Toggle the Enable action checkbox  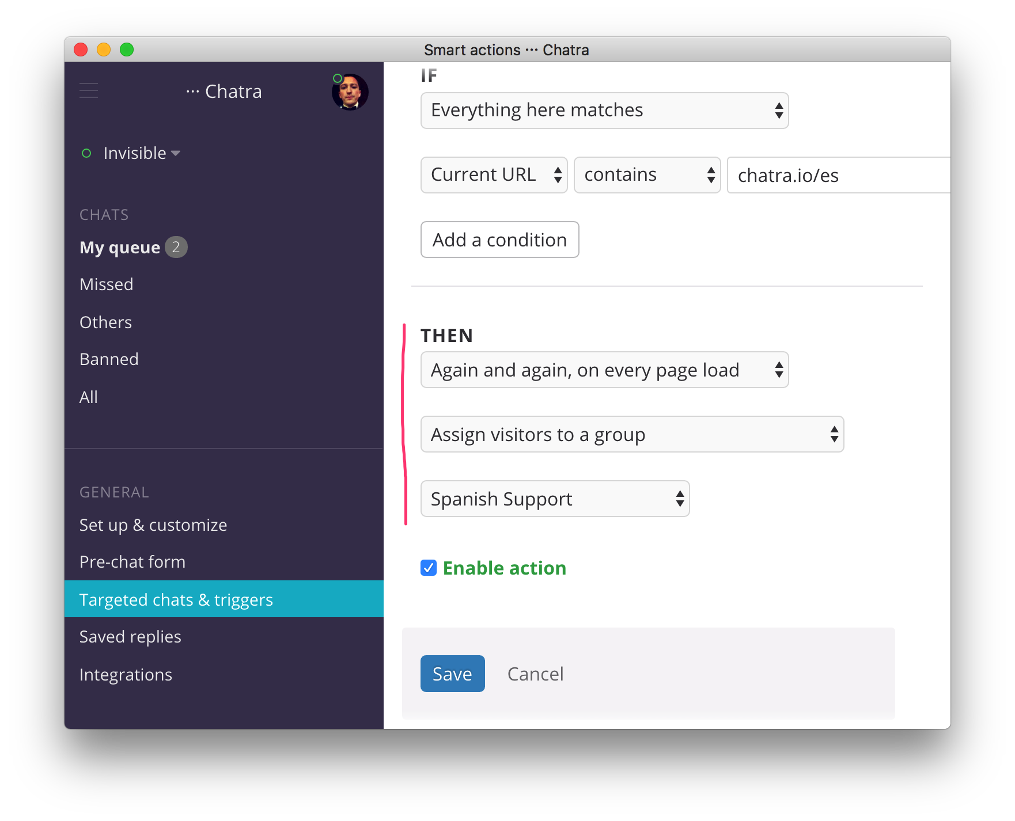pos(429,568)
